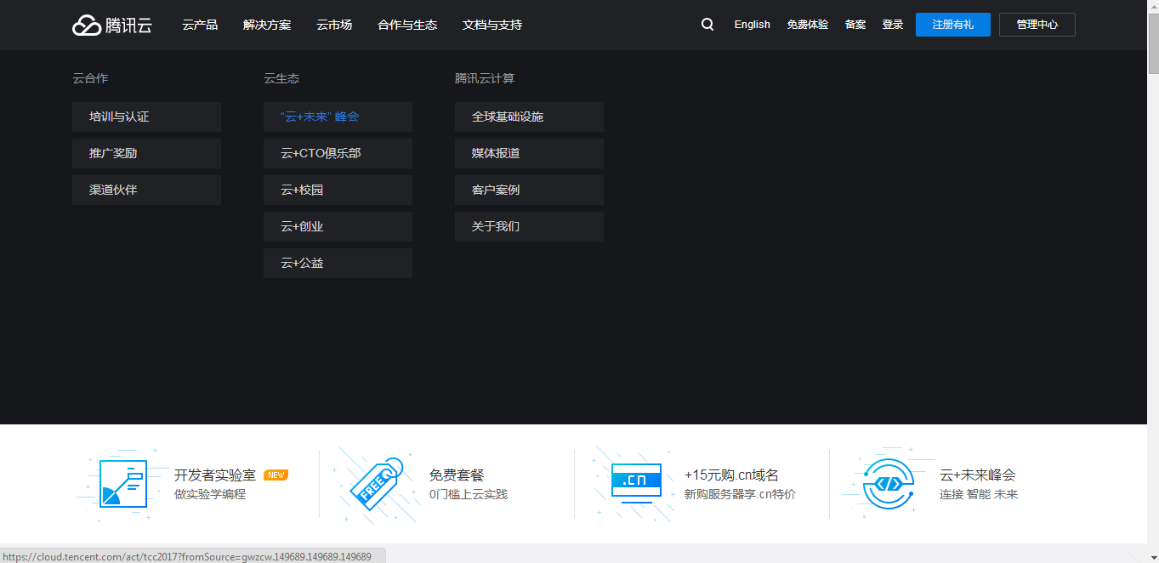This screenshot has height=563, width=1159.
Task: Click the .cn domain monitor icon
Action: point(636,484)
